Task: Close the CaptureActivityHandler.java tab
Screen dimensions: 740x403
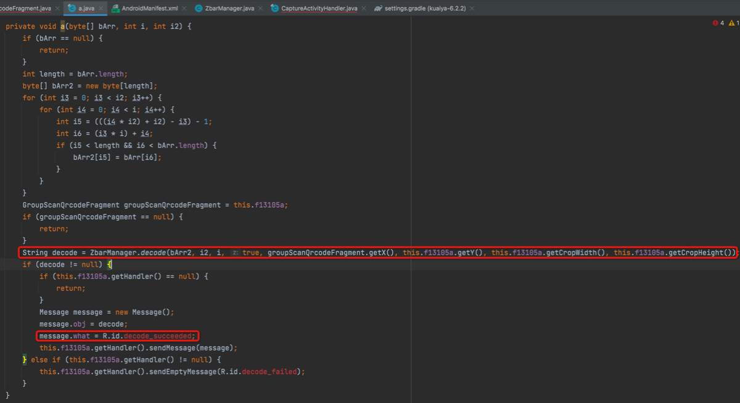Action: pyautogui.click(x=363, y=9)
